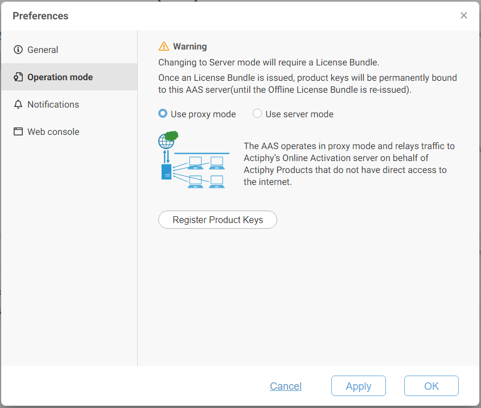Select the Use proxy mode radio button
The height and width of the screenshot is (408, 481).
click(163, 113)
